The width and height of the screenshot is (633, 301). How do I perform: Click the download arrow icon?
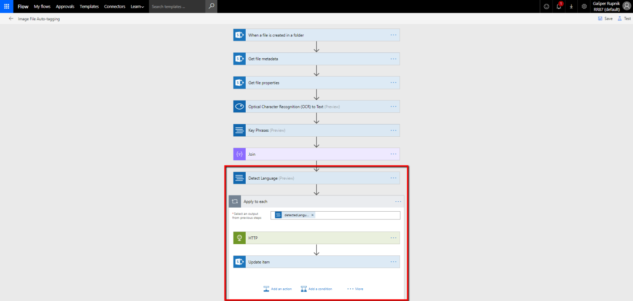tap(571, 6)
